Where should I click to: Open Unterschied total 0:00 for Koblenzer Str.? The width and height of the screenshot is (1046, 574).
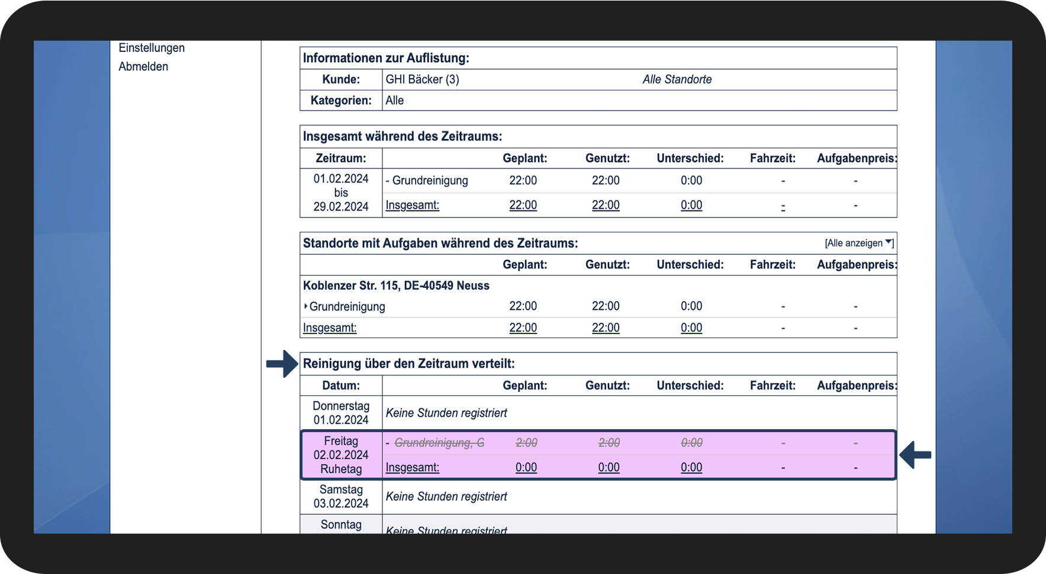click(x=691, y=327)
